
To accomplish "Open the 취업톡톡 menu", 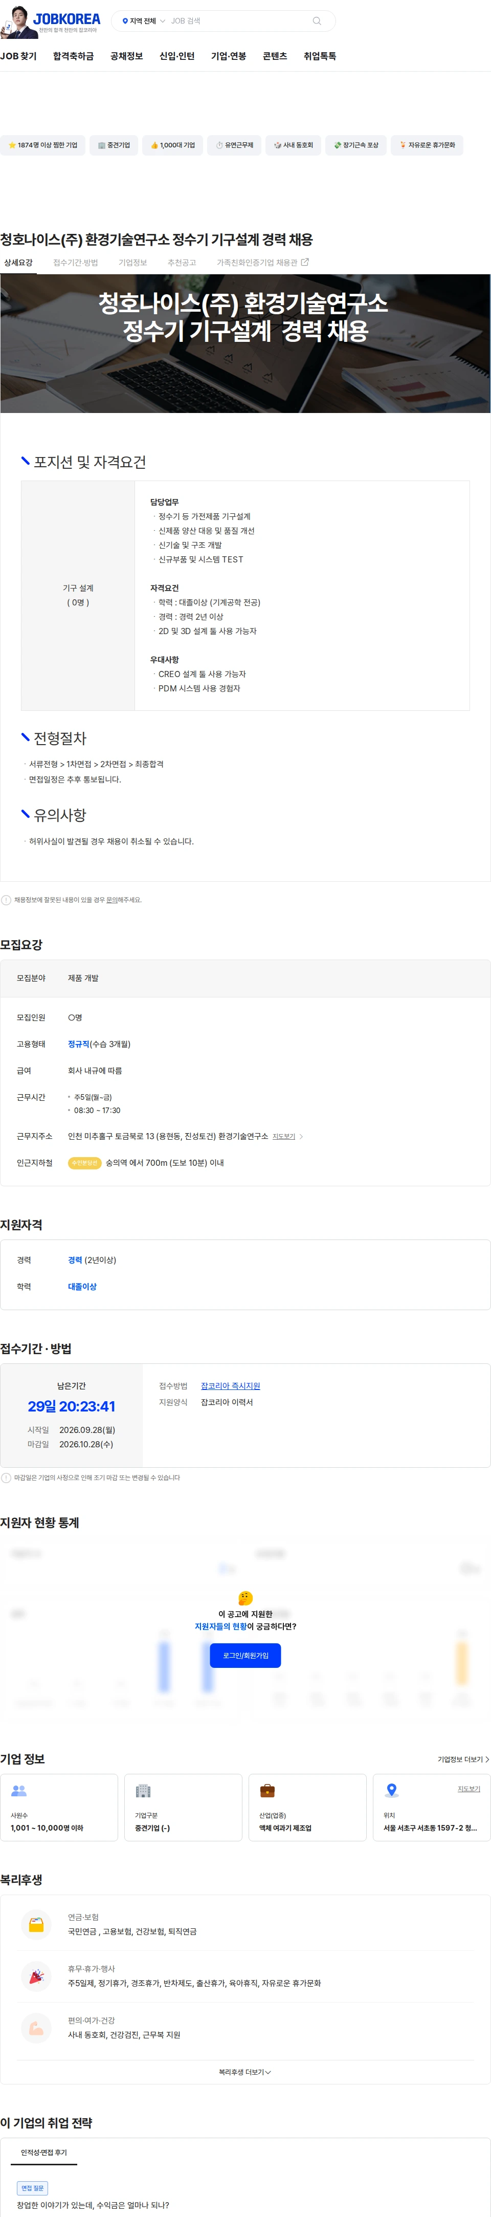I will coord(320,56).
